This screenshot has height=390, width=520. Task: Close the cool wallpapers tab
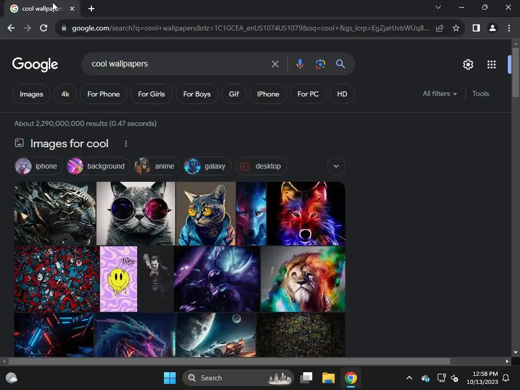coord(72,9)
